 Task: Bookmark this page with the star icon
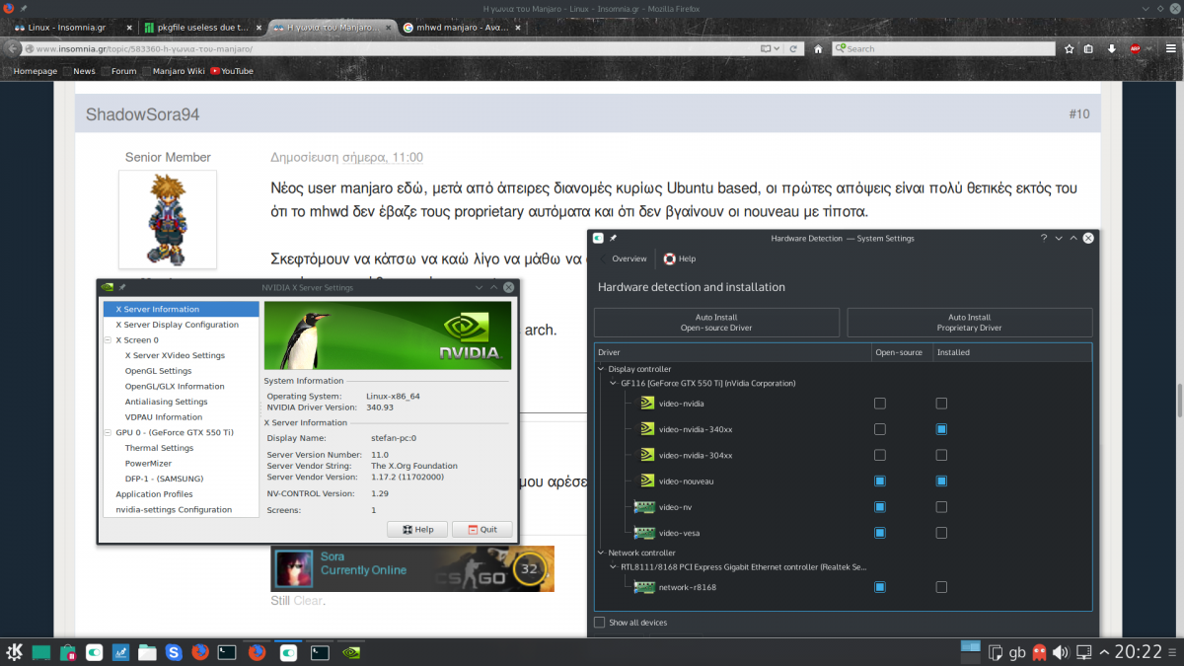click(1069, 48)
